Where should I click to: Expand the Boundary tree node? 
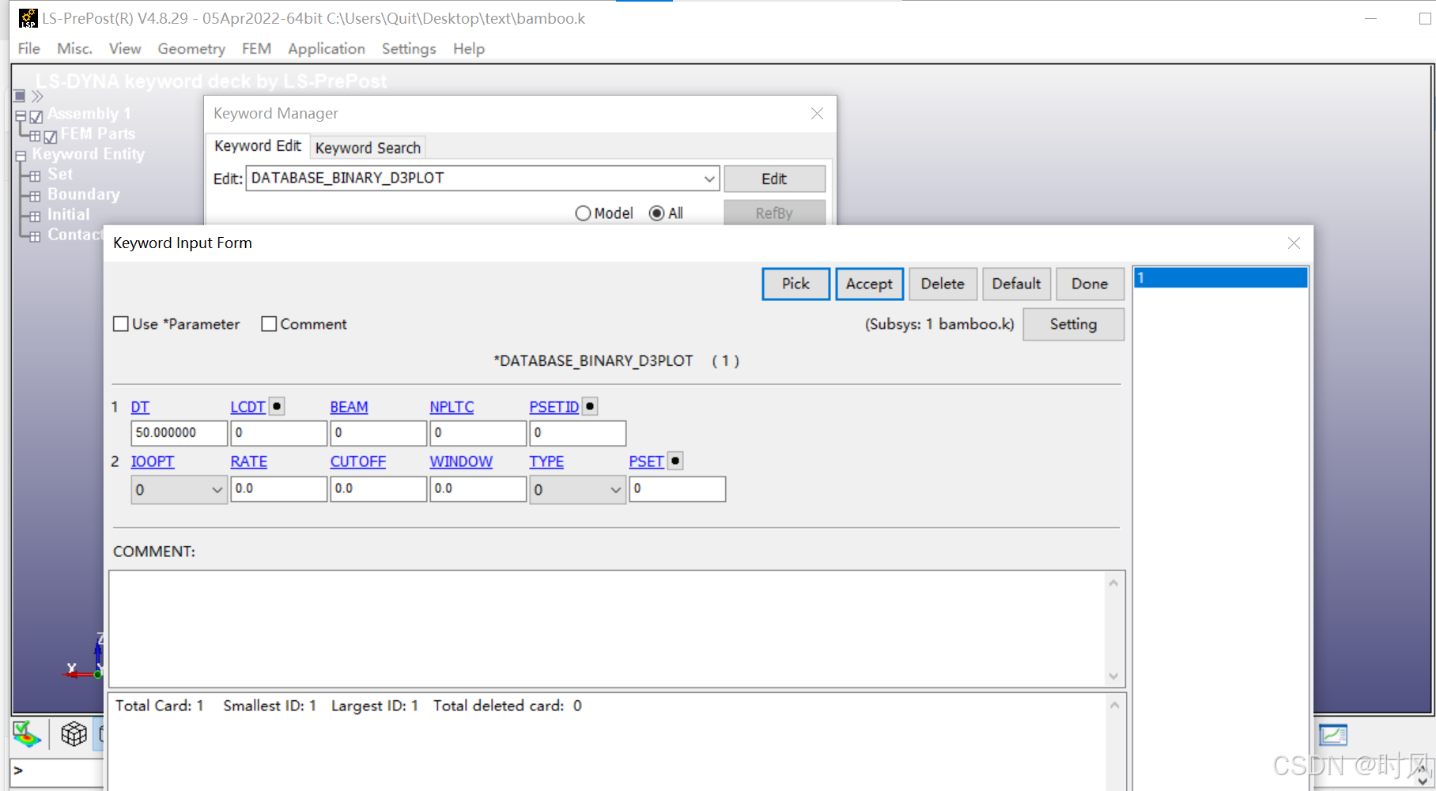[35, 196]
